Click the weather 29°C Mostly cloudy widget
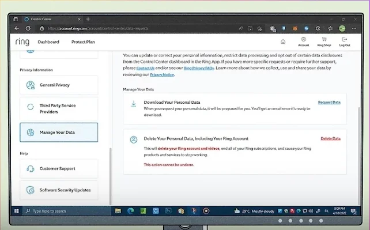370x230 pixels. (x=254, y=211)
